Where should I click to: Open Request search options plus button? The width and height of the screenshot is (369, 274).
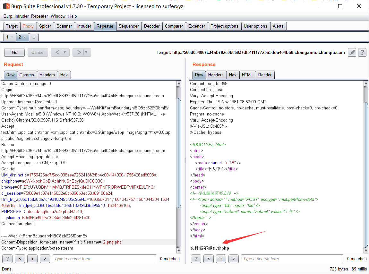click(32, 259)
